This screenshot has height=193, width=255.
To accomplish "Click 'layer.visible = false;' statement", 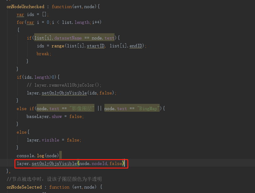I will (54, 140).
